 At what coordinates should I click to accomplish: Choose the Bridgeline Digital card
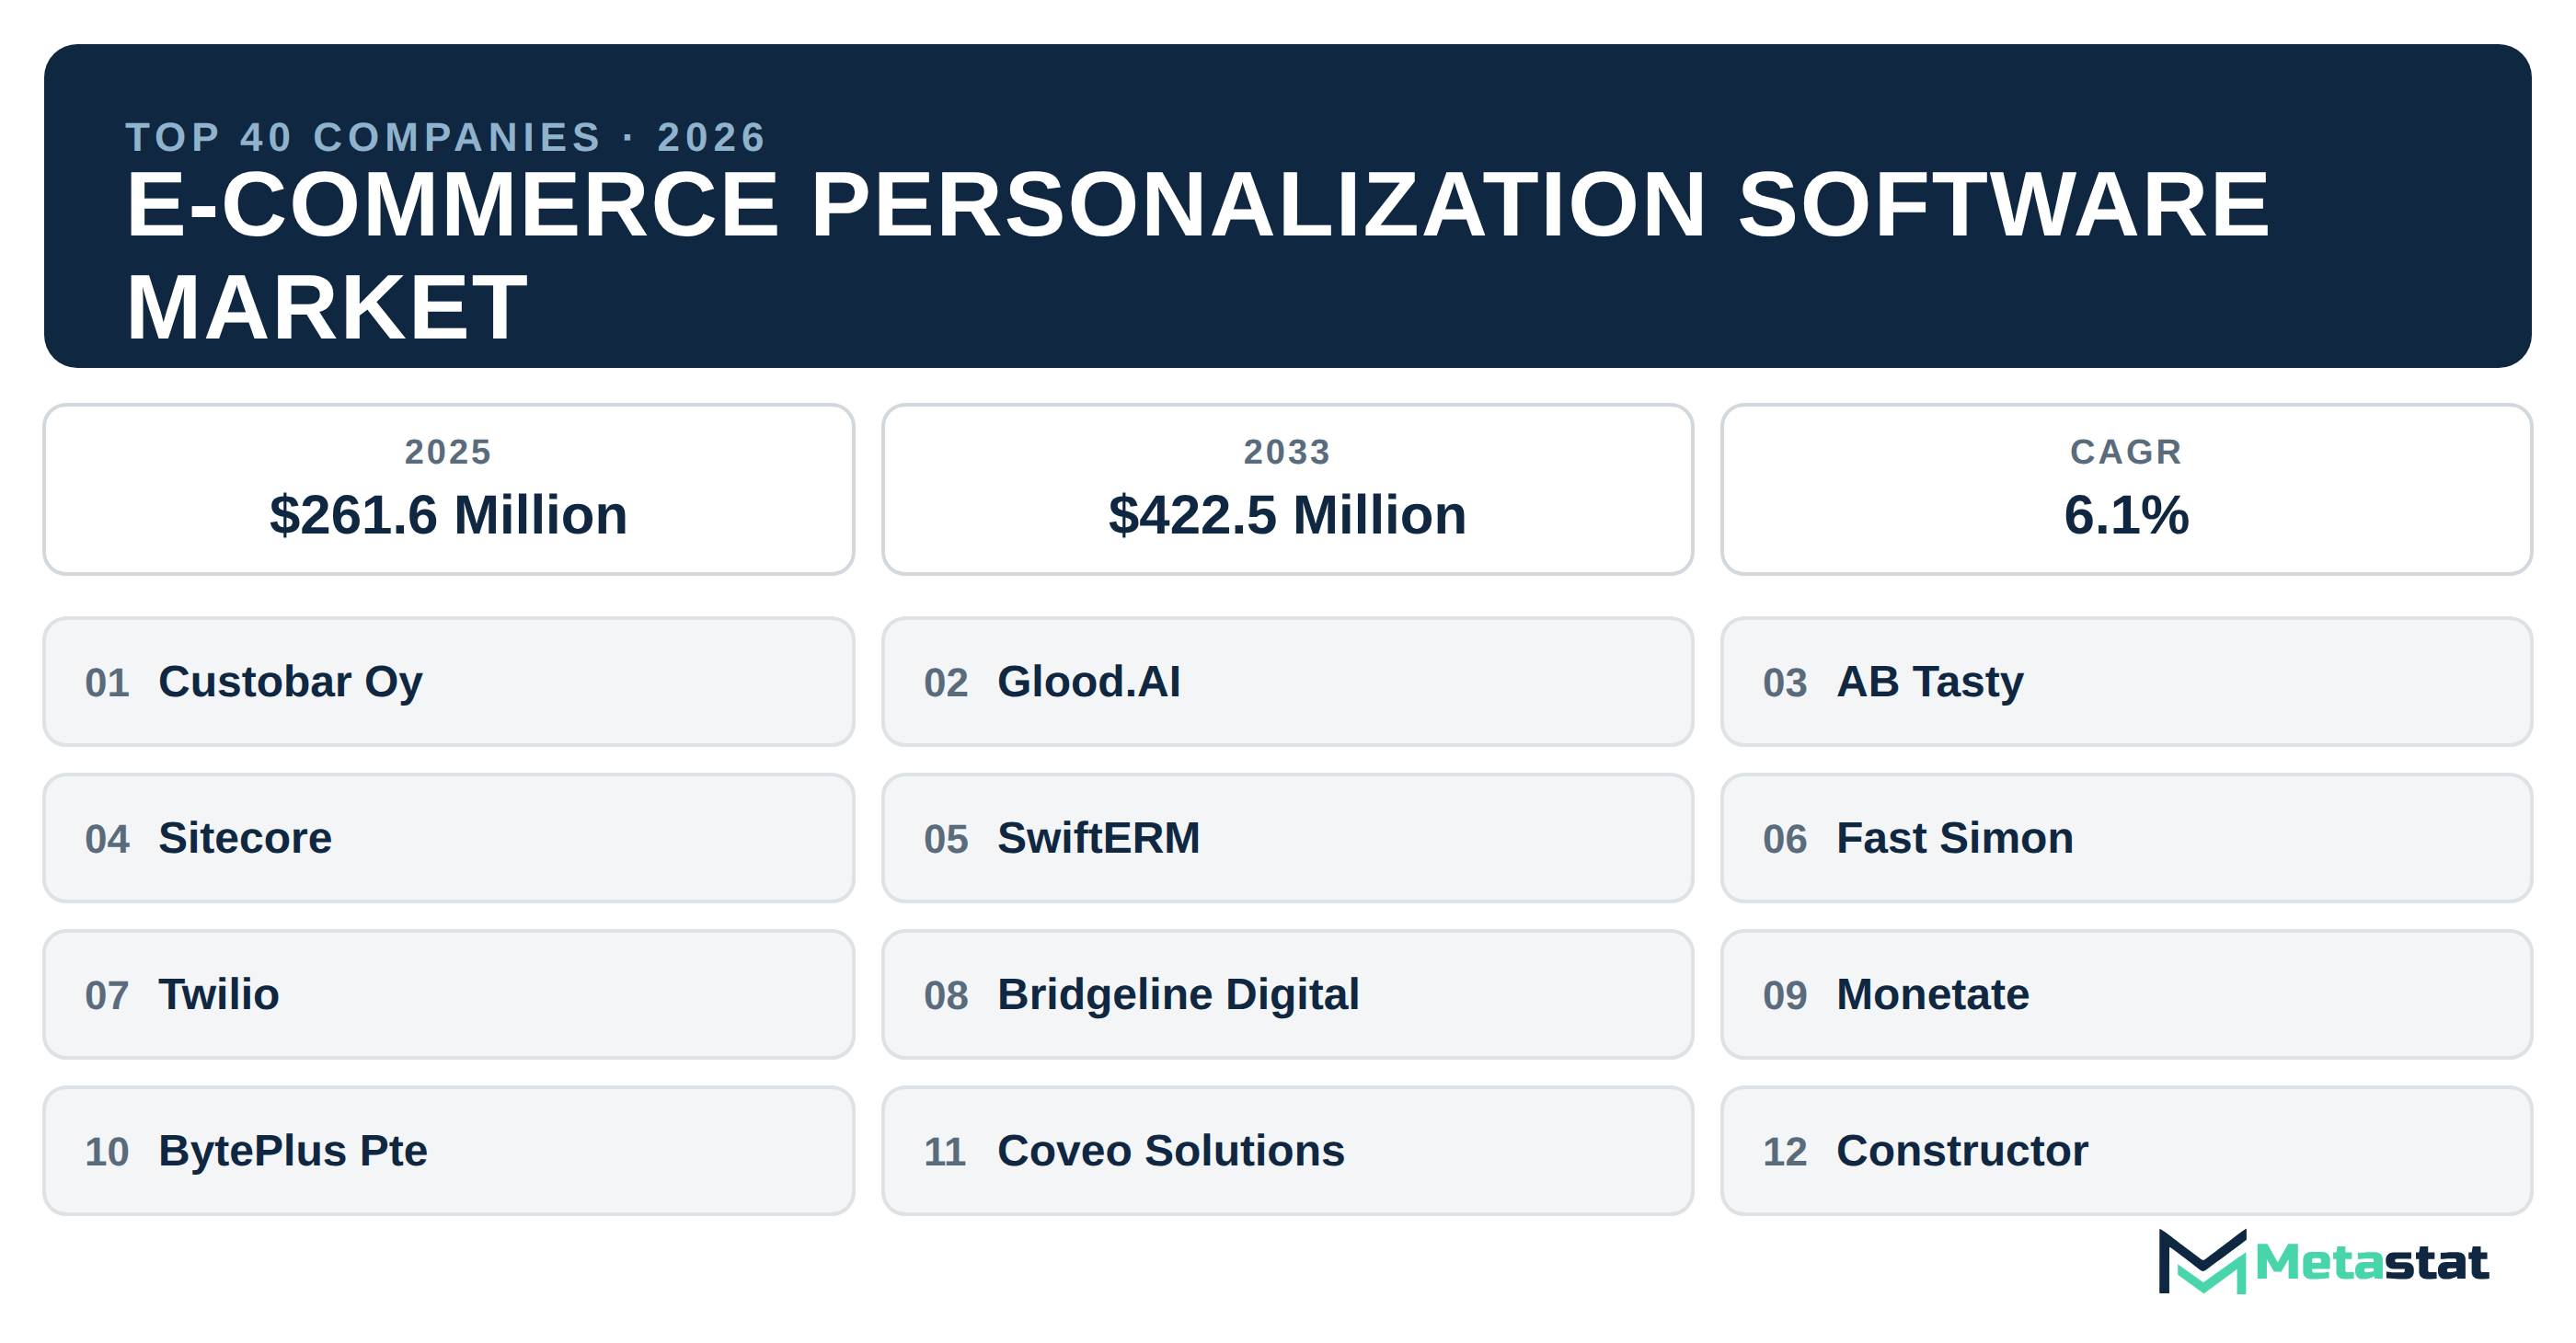click(1287, 995)
